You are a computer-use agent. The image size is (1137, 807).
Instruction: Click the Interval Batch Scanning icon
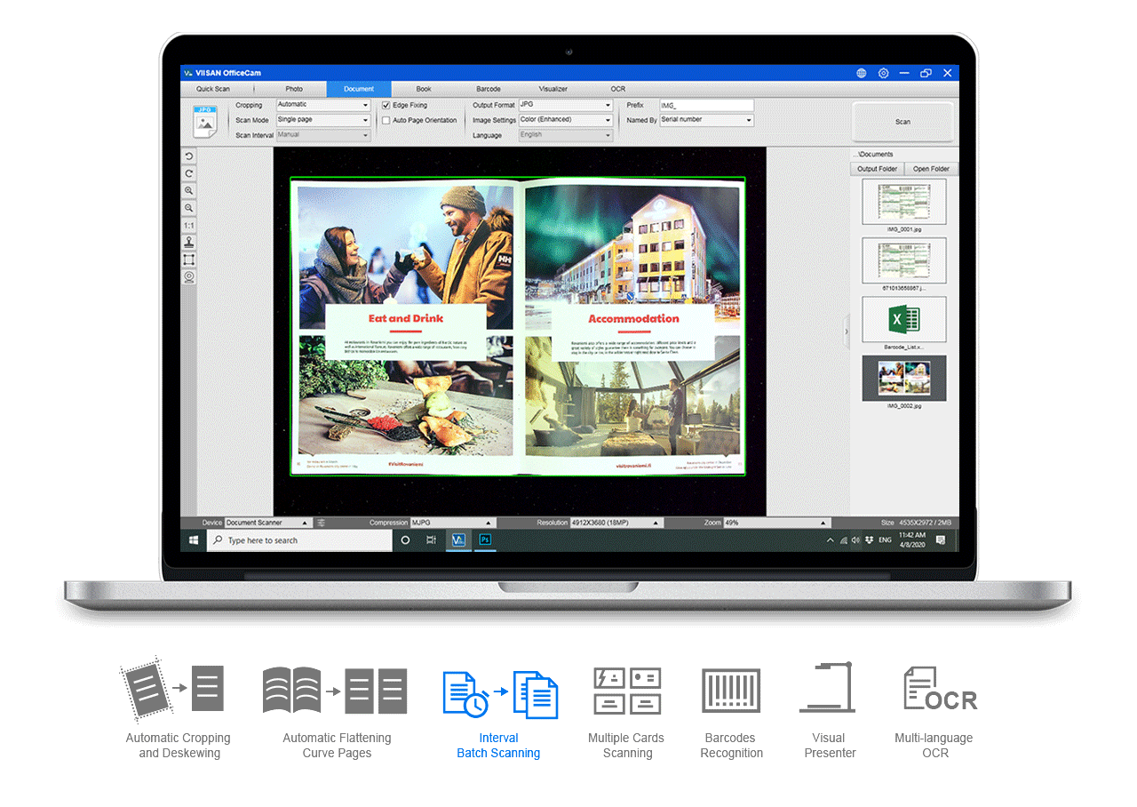pyautogui.click(x=500, y=694)
